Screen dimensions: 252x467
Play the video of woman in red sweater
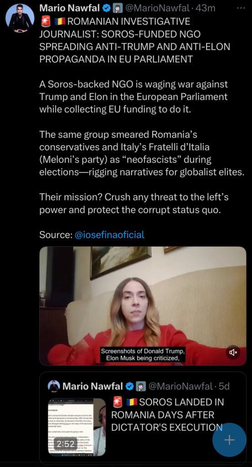143,306
